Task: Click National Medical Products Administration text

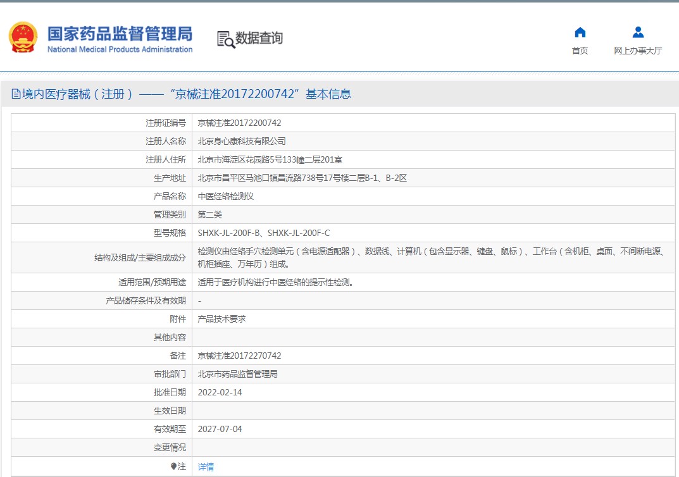Action: point(120,49)
